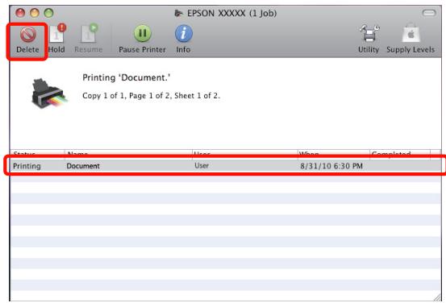
Task: Open the Info panel for the printer
Action: click(x=183, y=39)
